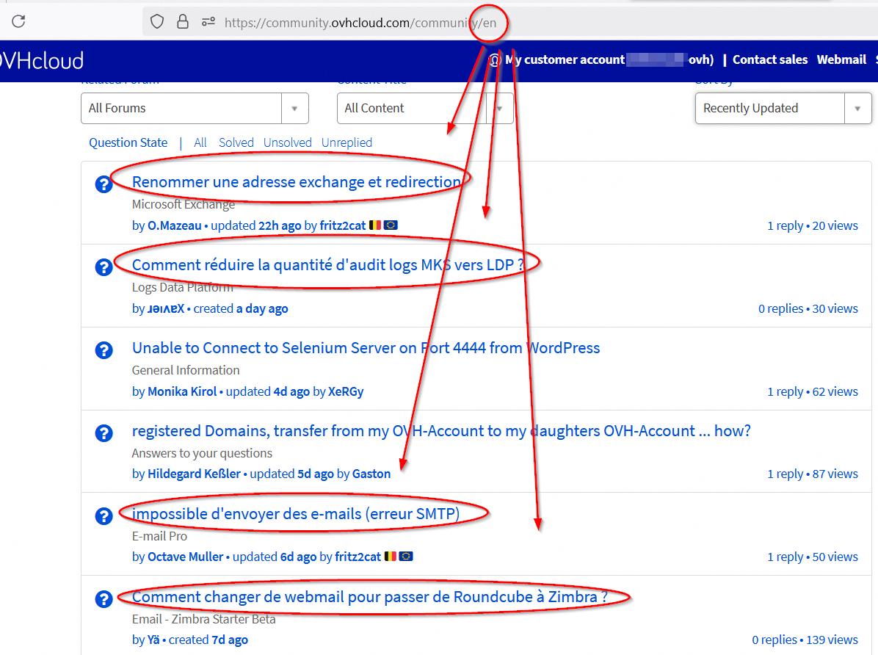Open the Recently Updated sort dropdown
Image resolution: width=878 pixels, height=655 pixels.
tap(783, 109)
